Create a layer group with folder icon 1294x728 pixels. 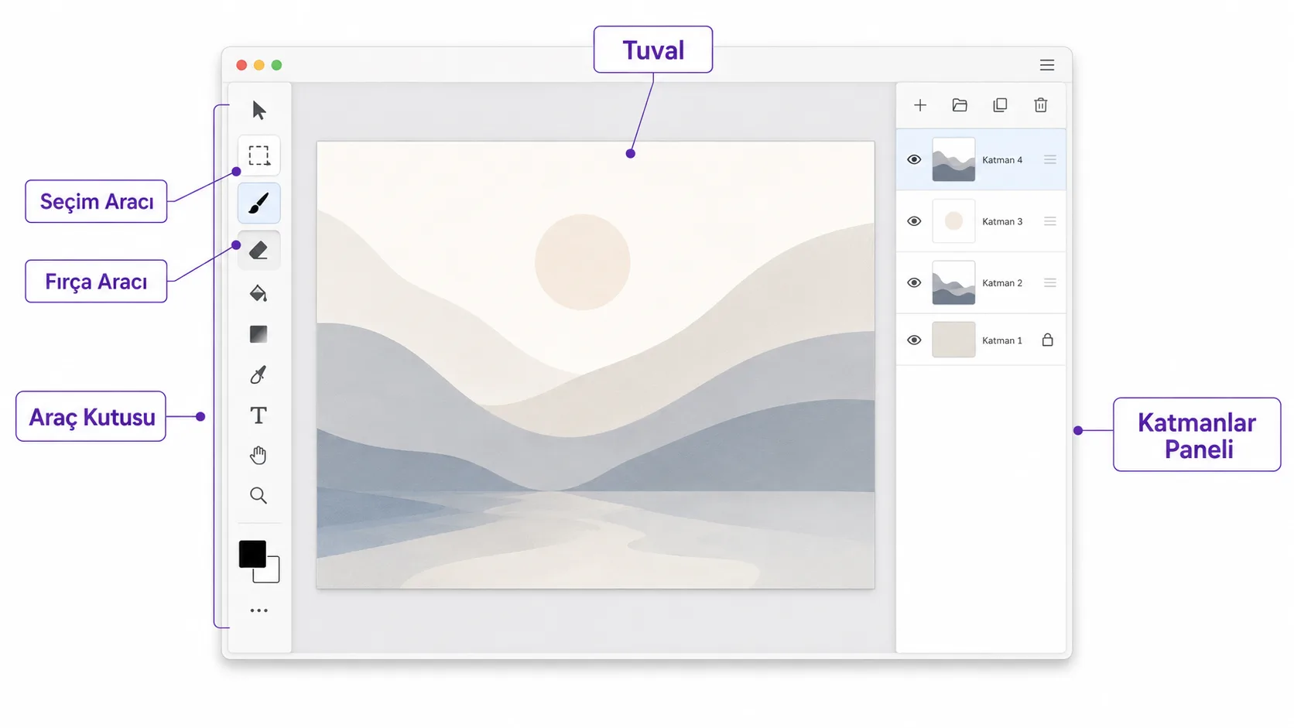960,105
